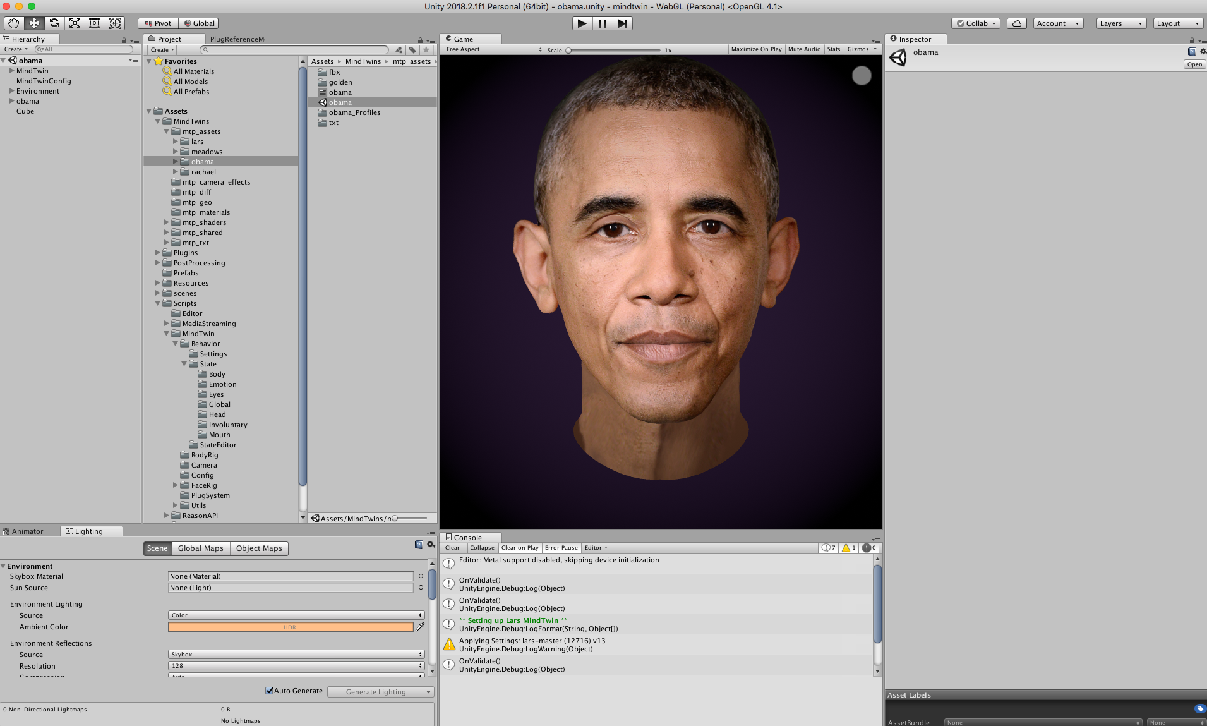This screenshot has height=726, width=1207.
Task: Open the Account dropdown
Action: pyautogui.click(x=1058, y=23)
